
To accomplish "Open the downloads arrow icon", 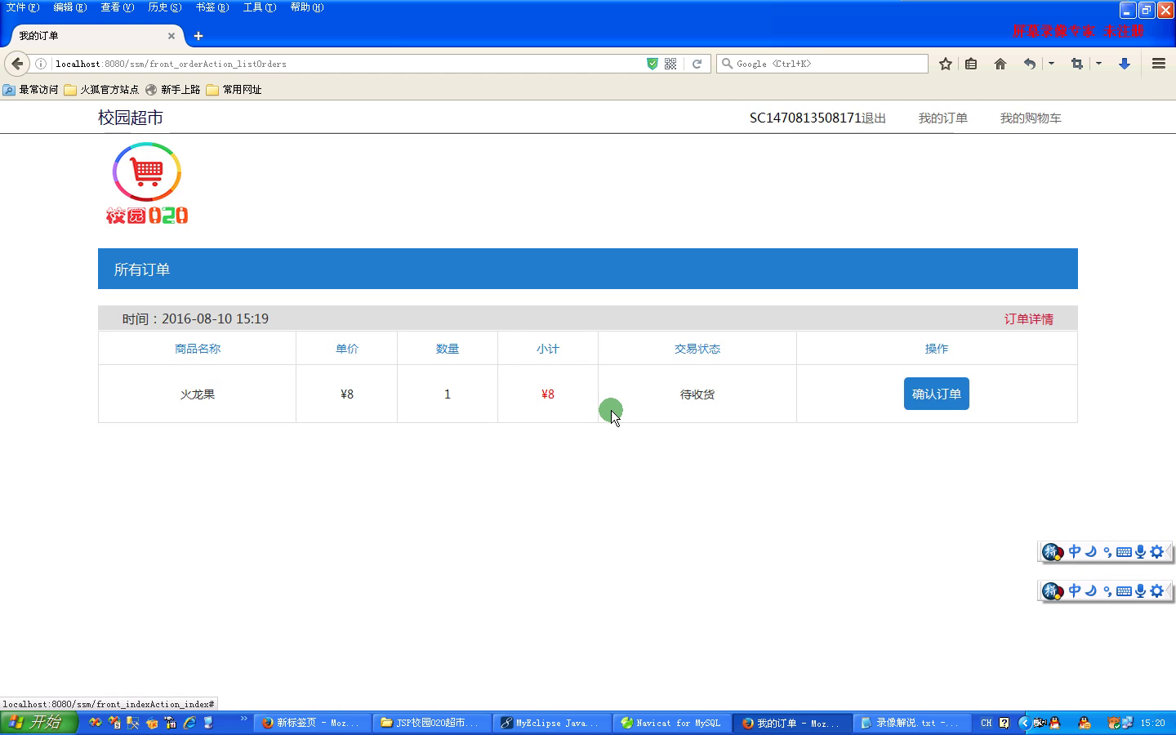I will point(1125,64).
